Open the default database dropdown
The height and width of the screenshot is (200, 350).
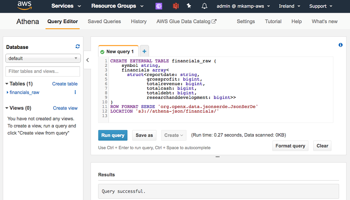pyautogui.click(x=42, y=59)
